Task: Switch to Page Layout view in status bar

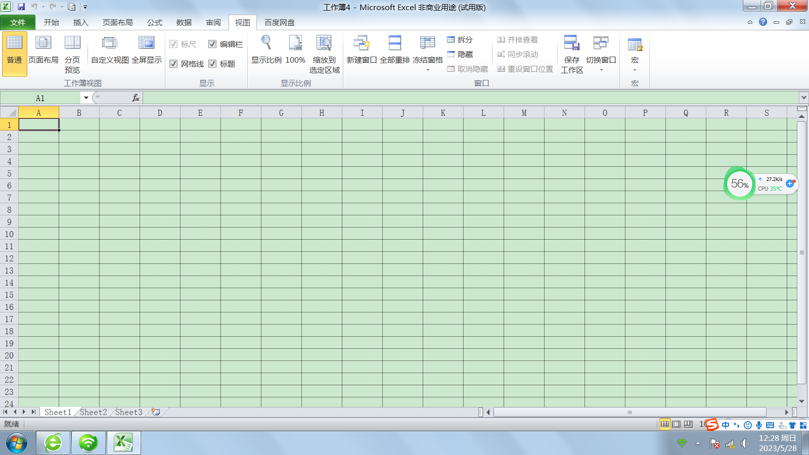Action: 677,424
